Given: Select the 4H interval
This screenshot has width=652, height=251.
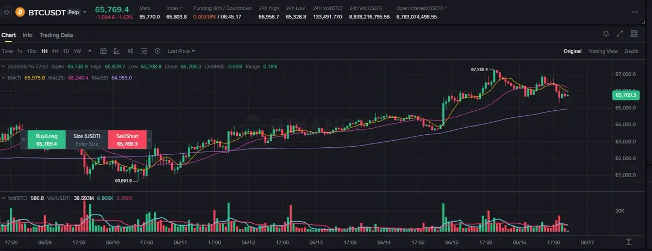Looking at the screenshot, I should point(55,51).
